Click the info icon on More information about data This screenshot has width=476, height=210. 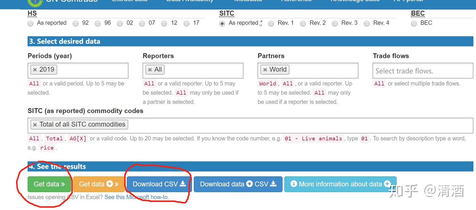294,184
